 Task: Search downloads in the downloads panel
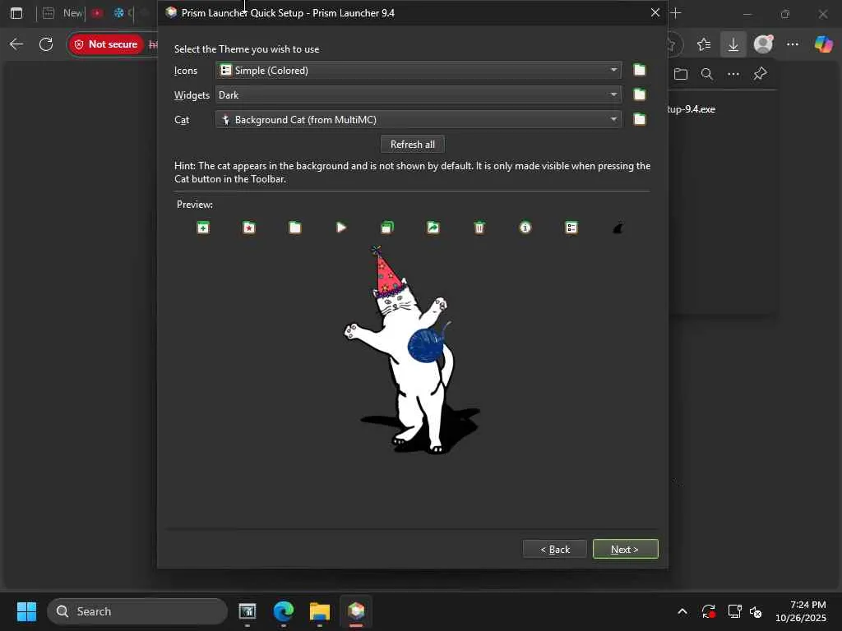tap(707, 74)
